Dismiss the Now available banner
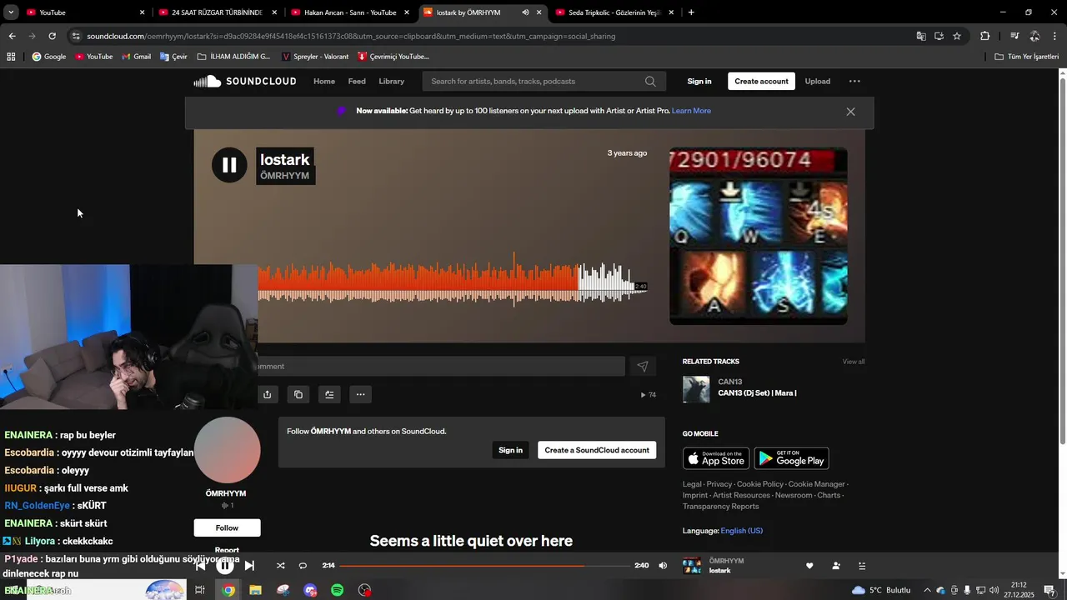This screenshot has height=600, width=1067. pos(850,112)
